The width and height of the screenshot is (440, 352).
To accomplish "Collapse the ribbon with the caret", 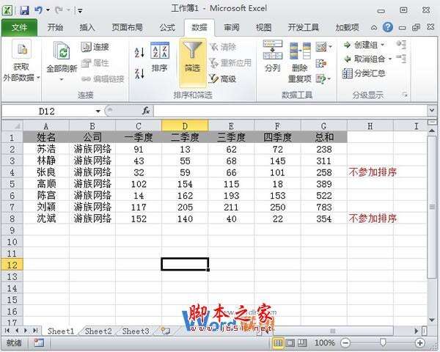I will click(374, 28).
